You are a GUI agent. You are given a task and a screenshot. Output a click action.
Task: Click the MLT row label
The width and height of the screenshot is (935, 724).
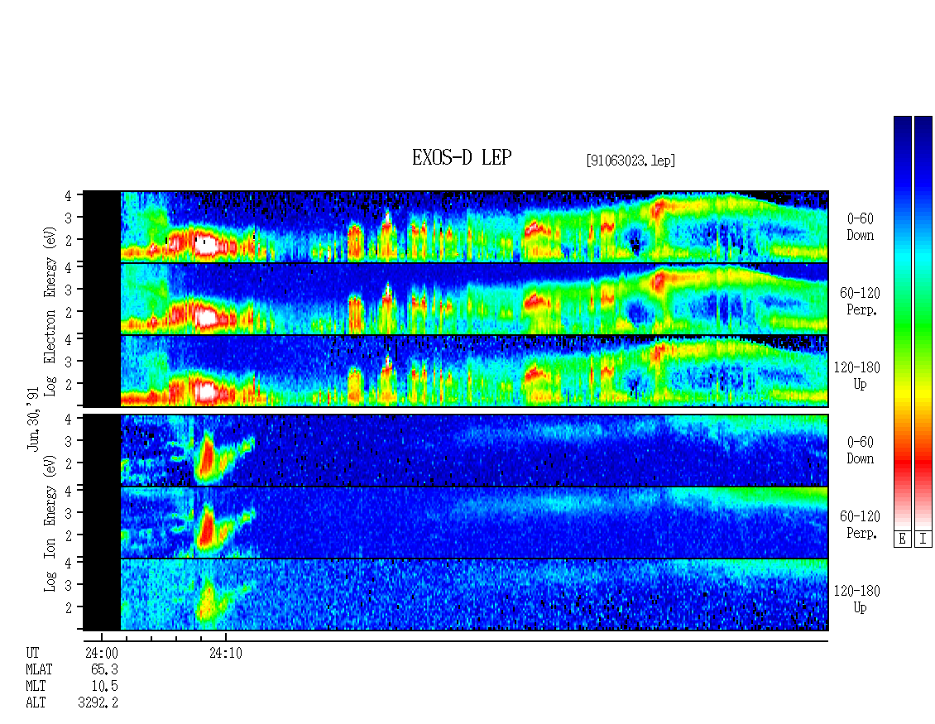pos(36,686)
